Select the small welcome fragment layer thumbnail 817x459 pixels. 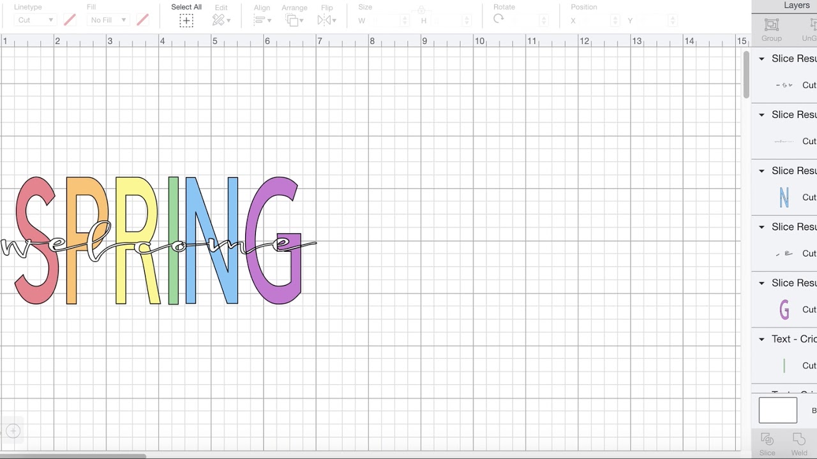point(784,254)
